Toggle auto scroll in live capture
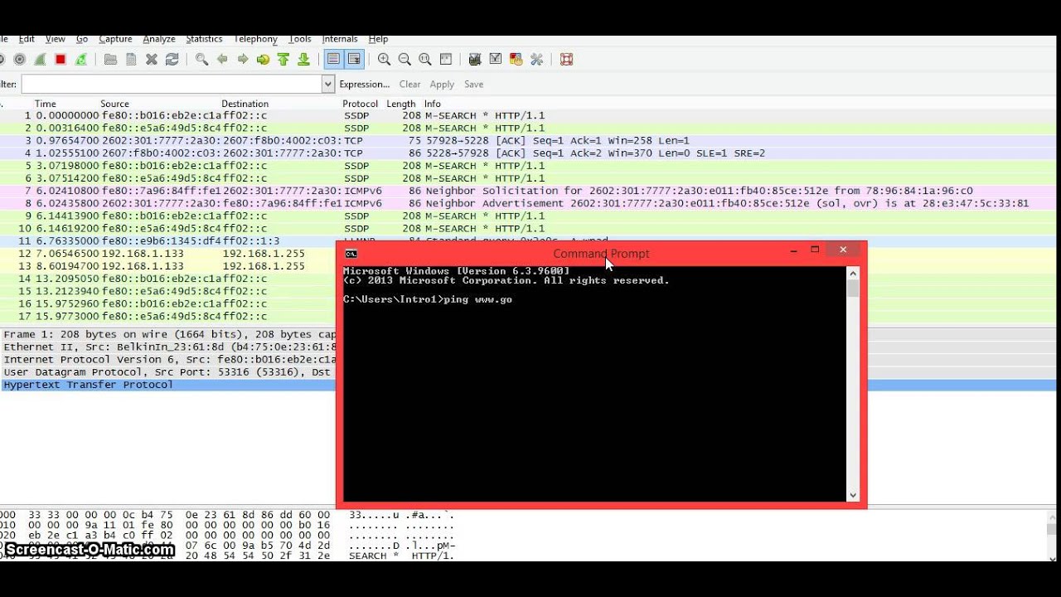 point(354,59)
